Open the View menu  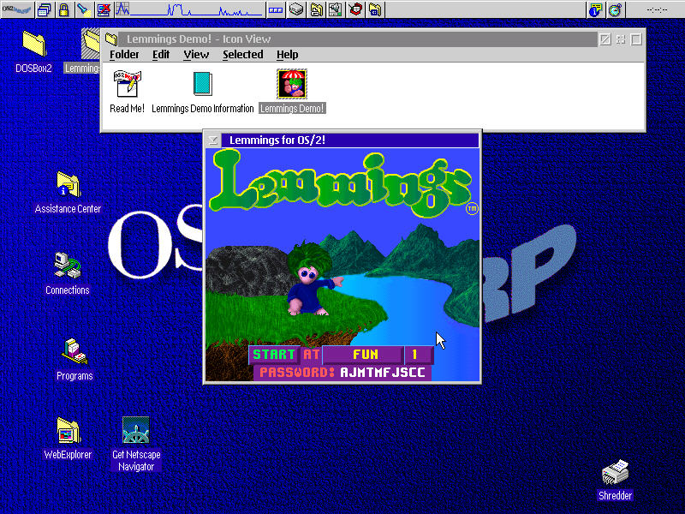click(x=196, y=55)
